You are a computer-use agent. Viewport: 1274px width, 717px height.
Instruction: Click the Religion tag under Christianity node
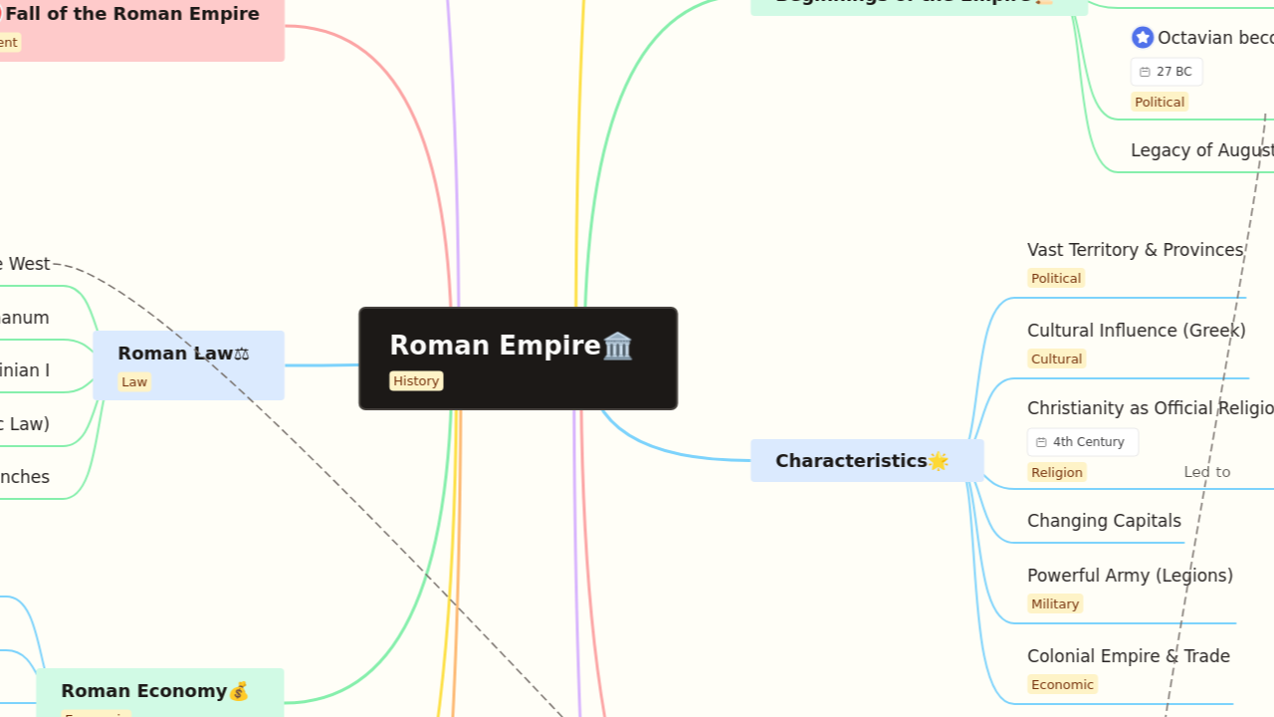1056,472
